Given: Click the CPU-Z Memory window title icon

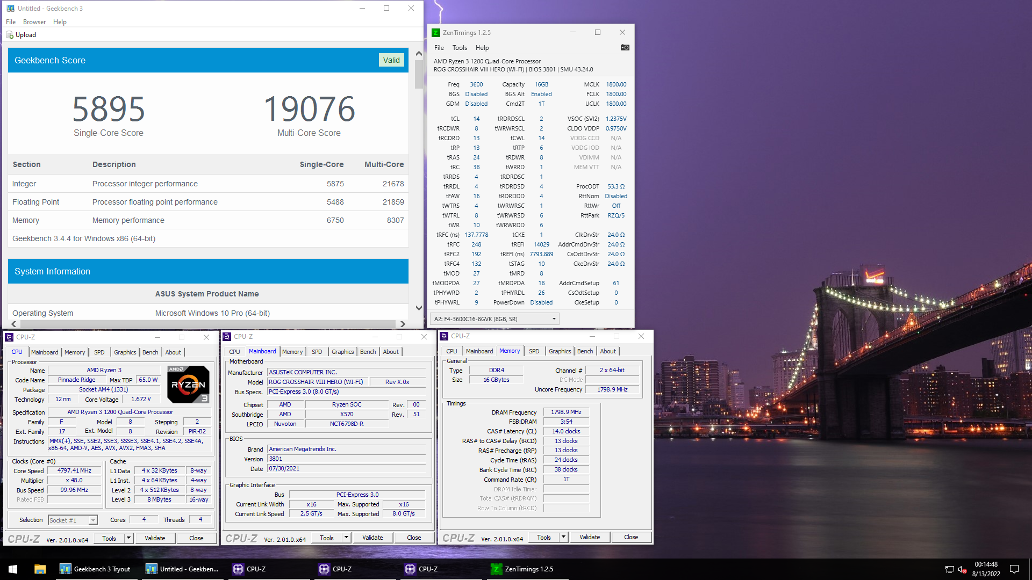Looking at the screenshot, I should [444, 336].
